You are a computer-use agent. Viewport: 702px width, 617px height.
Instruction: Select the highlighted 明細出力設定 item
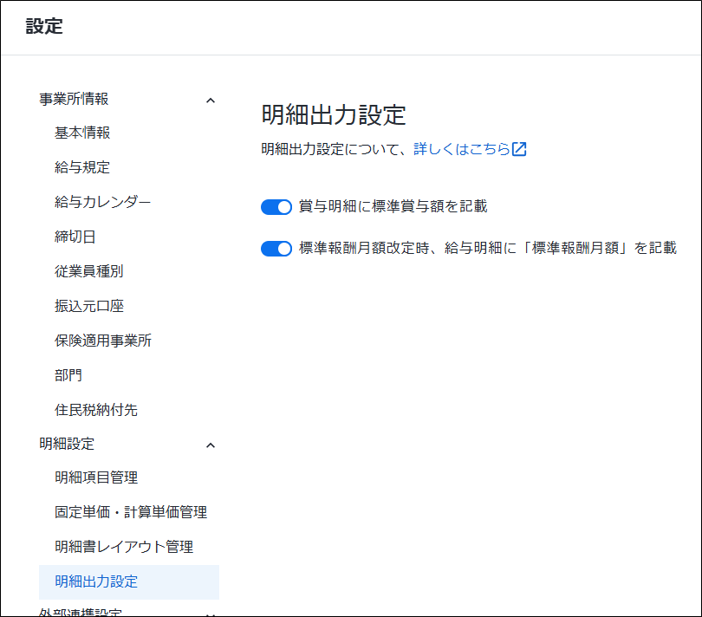pyautogui.click(x=129, y=581)
